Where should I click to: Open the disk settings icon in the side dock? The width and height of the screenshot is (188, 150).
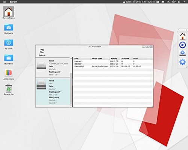(x=182, y=53)
